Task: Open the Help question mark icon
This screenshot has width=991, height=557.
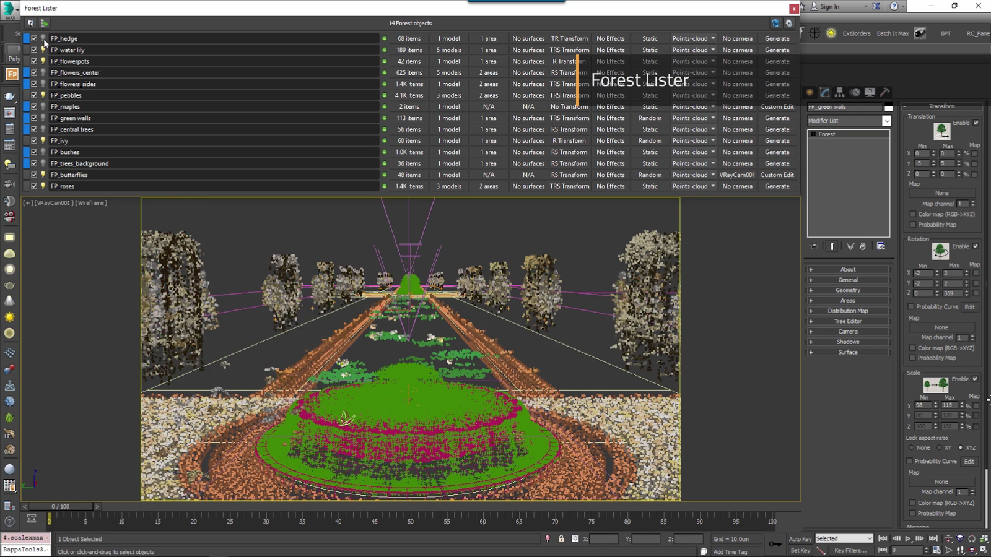Action: (x=894, y=6)
